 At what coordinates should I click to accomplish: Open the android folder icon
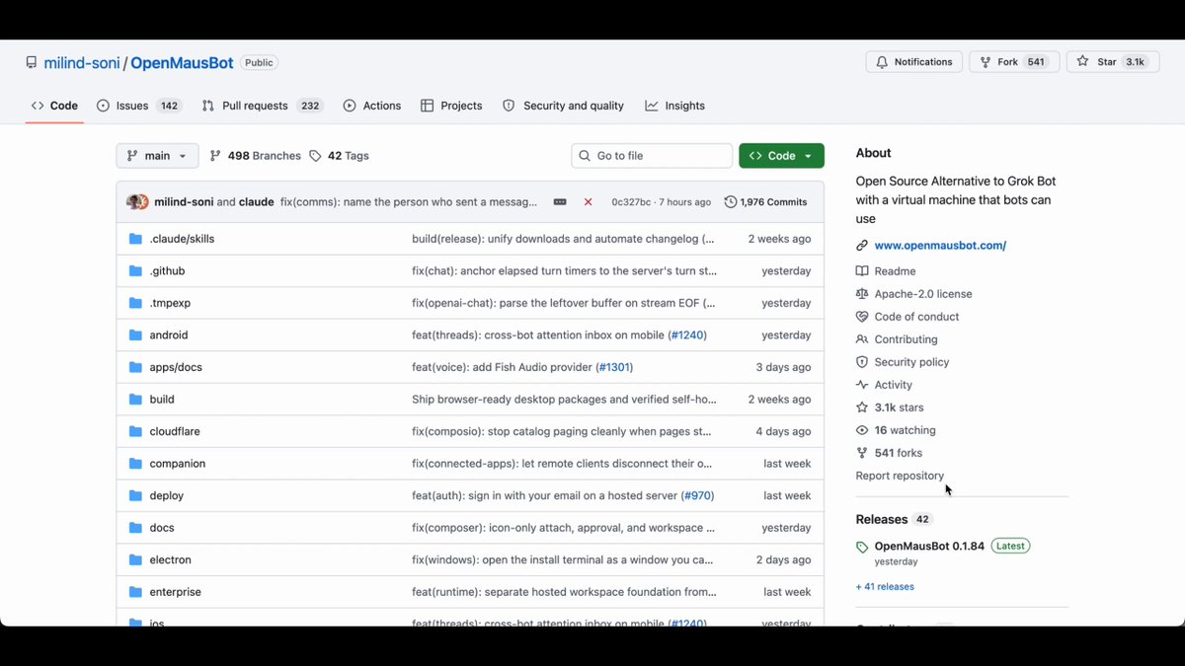click(135, 334)
